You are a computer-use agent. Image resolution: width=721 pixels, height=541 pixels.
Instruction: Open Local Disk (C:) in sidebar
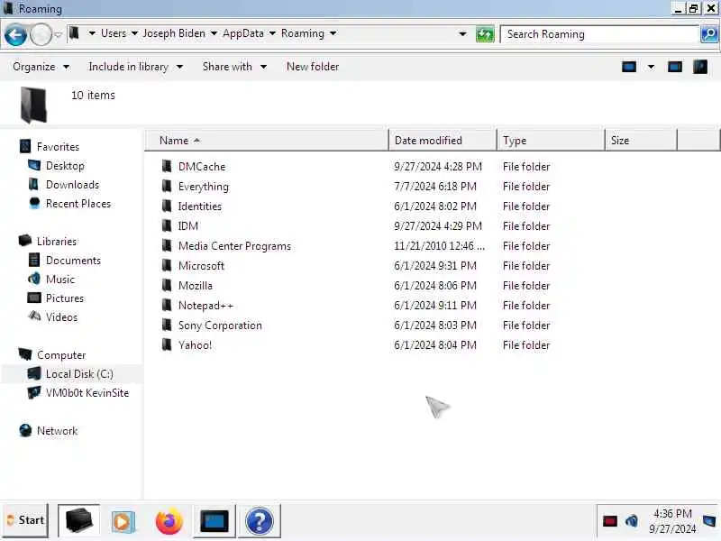79,373
